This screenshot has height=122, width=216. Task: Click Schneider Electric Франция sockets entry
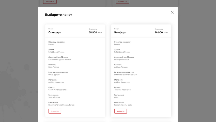point(126,75)
